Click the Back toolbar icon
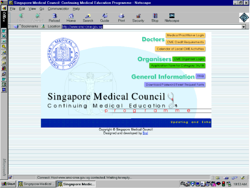 21,18
